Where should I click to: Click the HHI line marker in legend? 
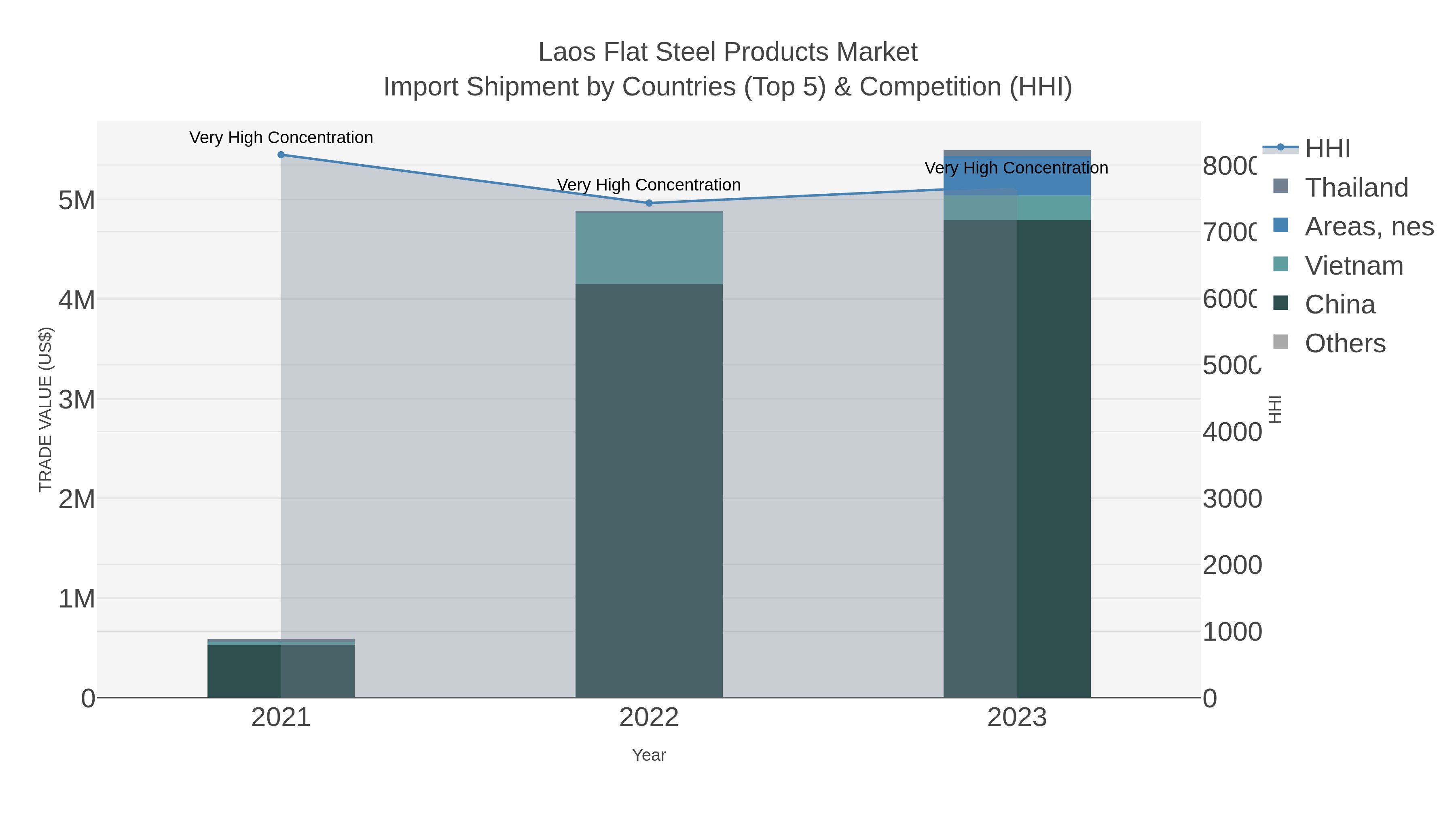point(1281,148)
